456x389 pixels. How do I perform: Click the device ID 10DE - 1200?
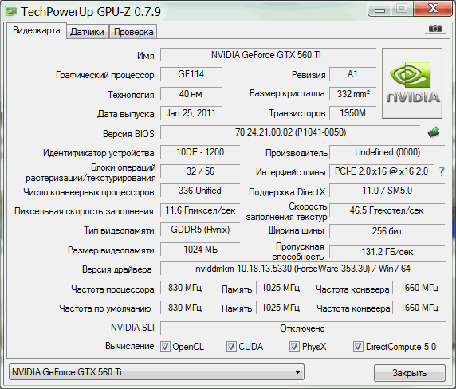[200, 152]
